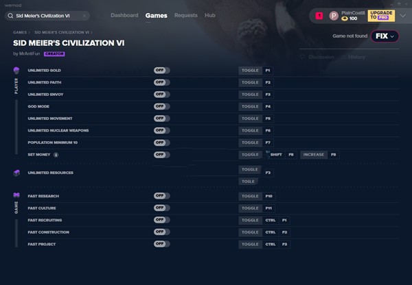Click the page title Sid Meier's Civilization VI
The width and height of the screenshot is (412, 285).
pos(69,43)
